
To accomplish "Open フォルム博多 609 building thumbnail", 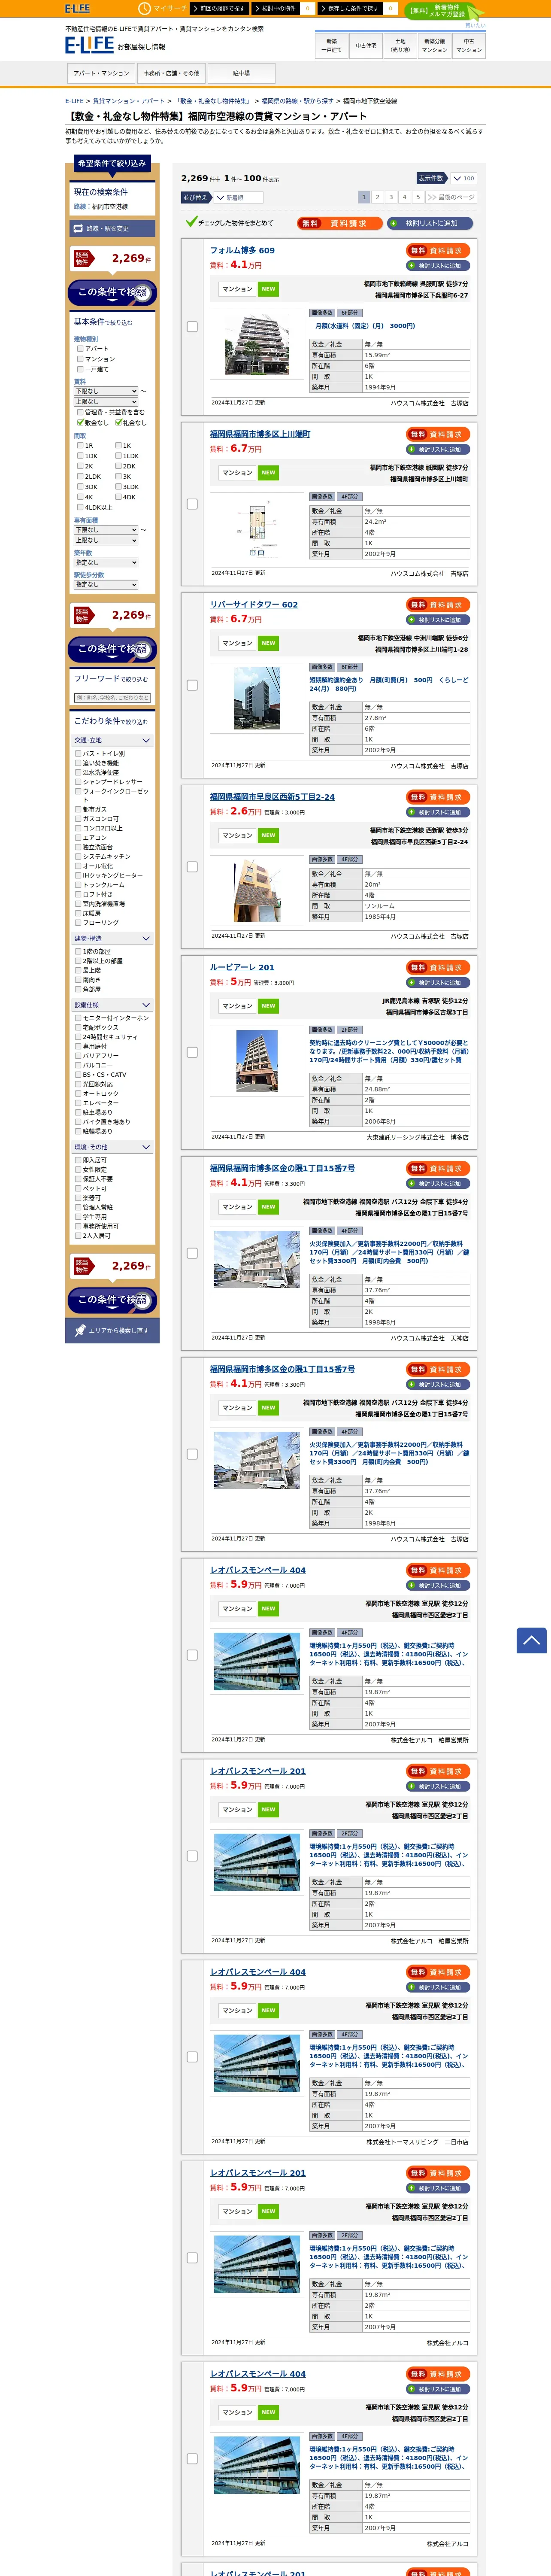I will point(257,344).
